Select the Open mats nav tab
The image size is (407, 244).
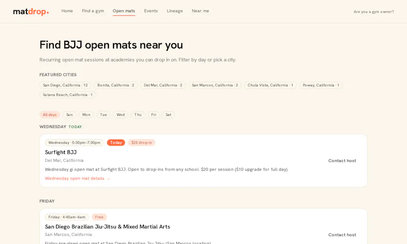[x=124, y=11]
